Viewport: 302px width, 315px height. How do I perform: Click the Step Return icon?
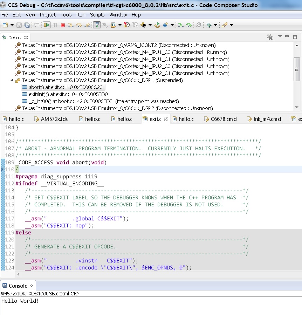point(87,25)
